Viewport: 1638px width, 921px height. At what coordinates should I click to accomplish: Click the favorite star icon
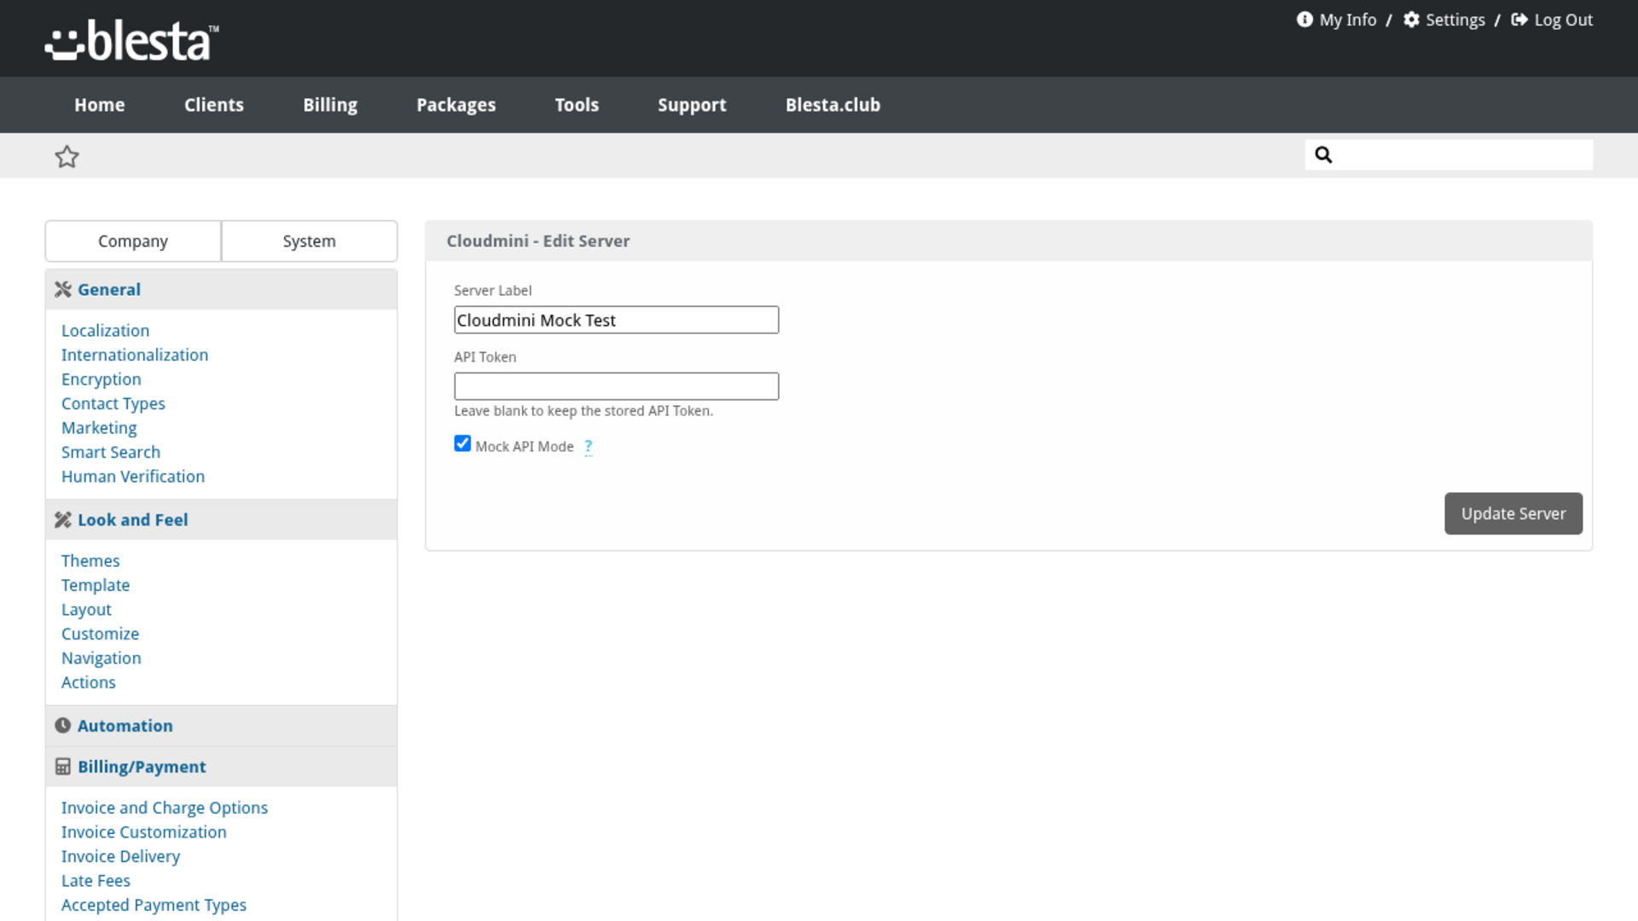[67, 156]
